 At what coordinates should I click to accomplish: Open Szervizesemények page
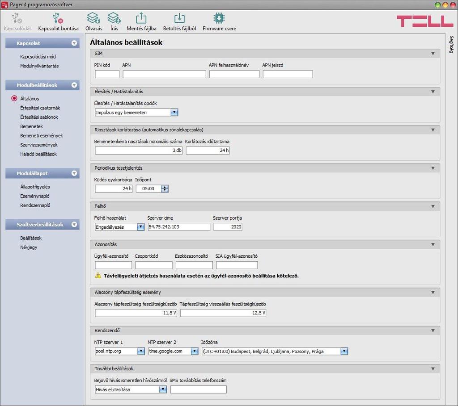[x=39, y=145]
